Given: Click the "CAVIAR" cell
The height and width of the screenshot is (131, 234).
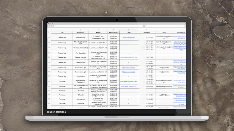Looking at the screenshot, I should coord(81,95).
